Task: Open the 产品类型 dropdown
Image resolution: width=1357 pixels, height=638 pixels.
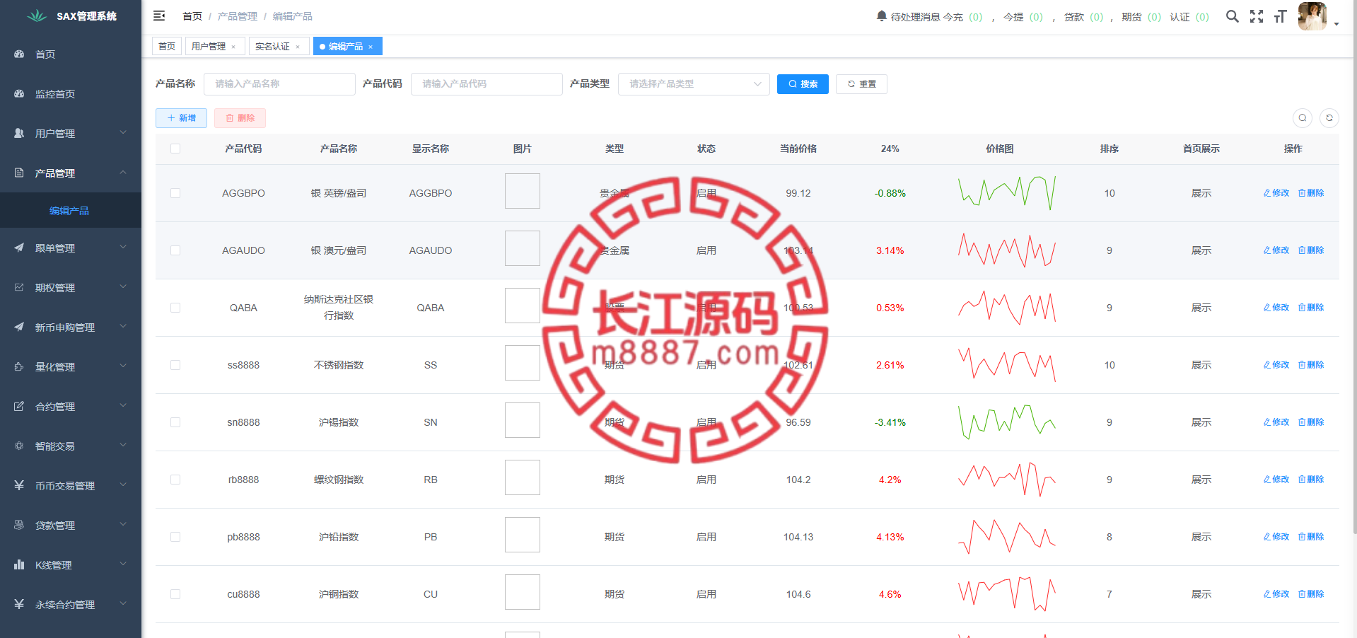Action: pyautogui.click(x=694, y=84)
